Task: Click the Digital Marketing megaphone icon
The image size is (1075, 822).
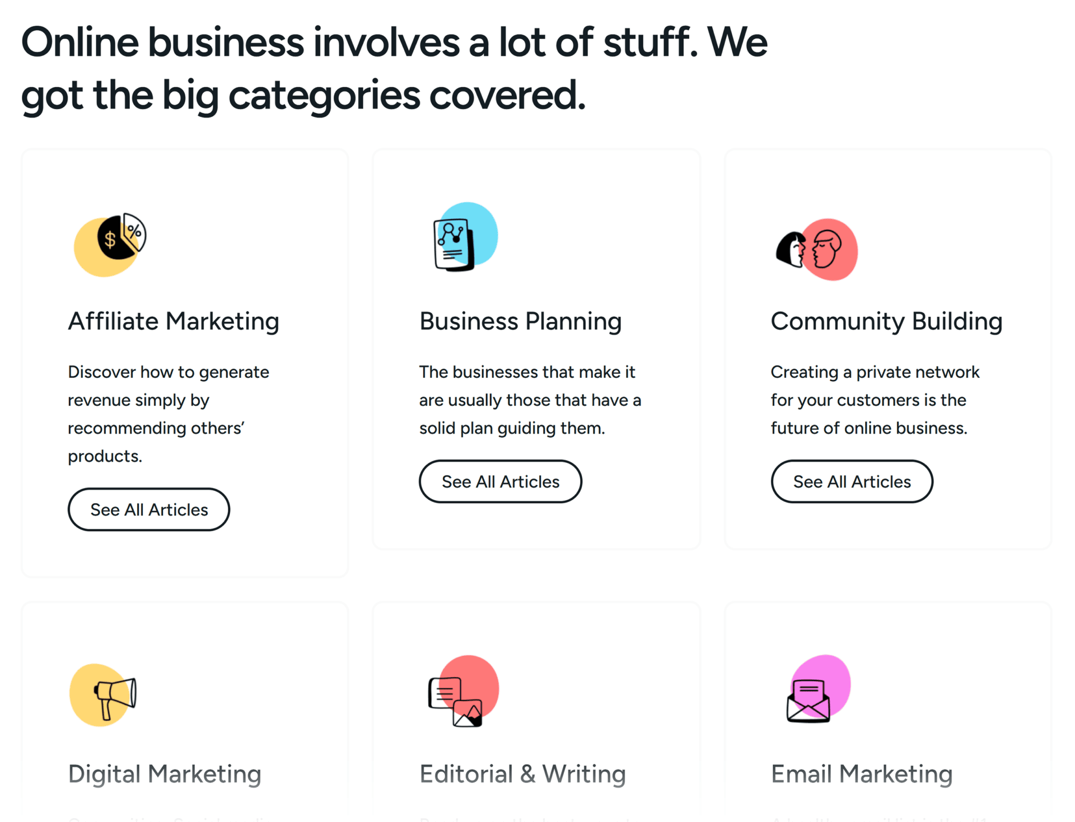Action: pyautogui.click(x=104, y=695)
